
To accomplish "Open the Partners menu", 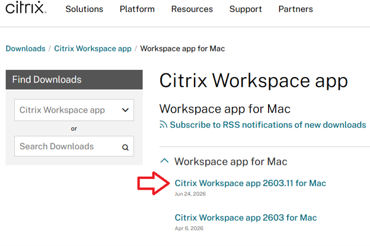I will [296, 9].
